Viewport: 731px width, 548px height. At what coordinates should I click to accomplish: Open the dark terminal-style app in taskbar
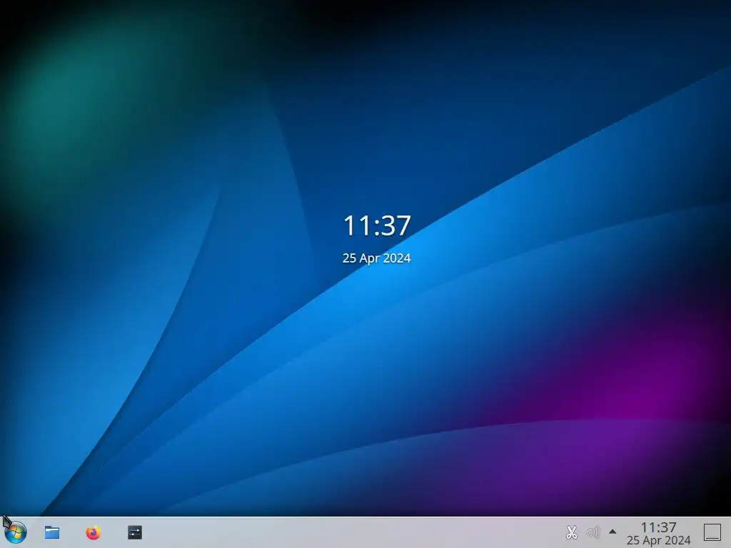click(x=135, y=532)
